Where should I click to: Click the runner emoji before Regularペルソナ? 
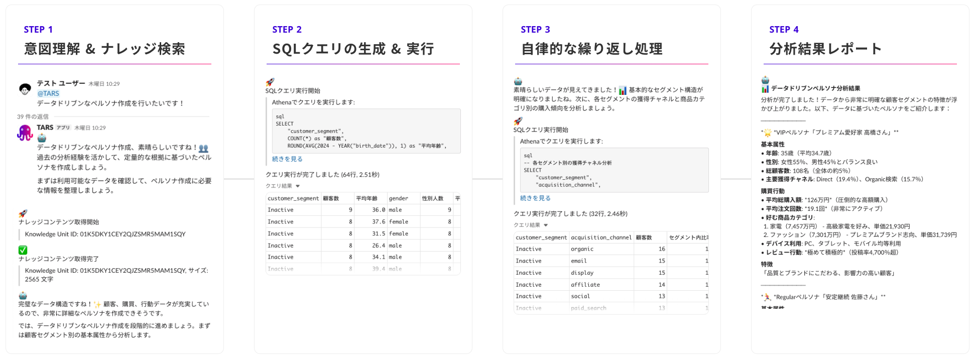click(x=767, y=297)
